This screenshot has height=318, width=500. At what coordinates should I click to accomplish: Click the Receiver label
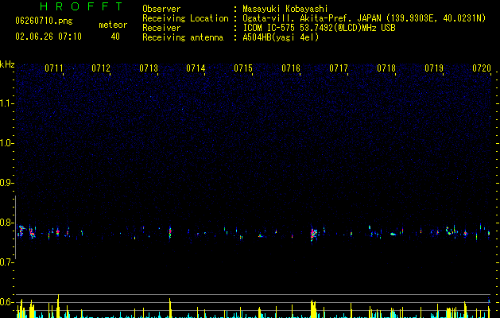pos(161,28)
